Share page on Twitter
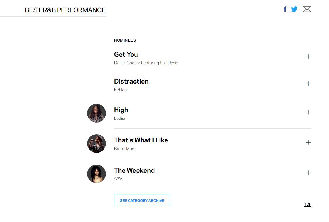 (x=294, y=9)
